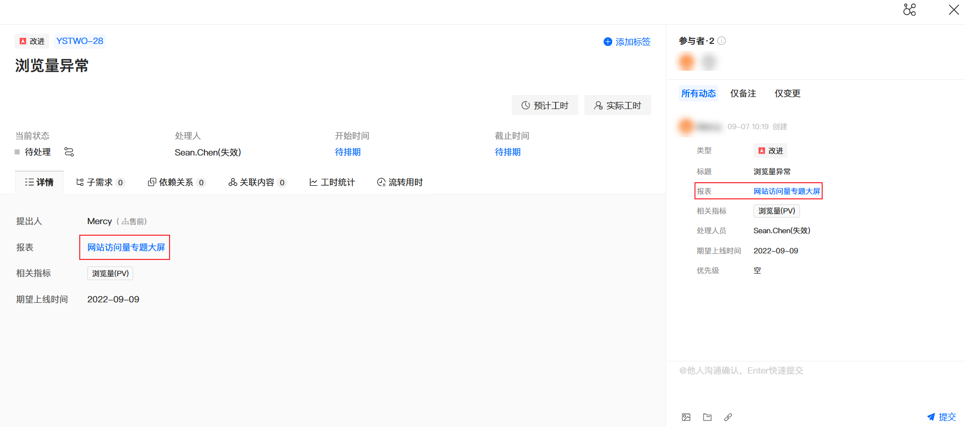The width and height of the screenshot is (966, 427).
Task: Select 开始时间 待排期 date picker
Action: click(348, 152)
